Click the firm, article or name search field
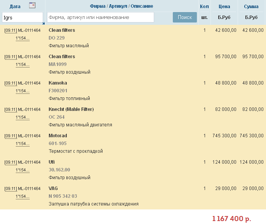Image resolution: width=266 pixels, height=223 pixels. point(101,17)
